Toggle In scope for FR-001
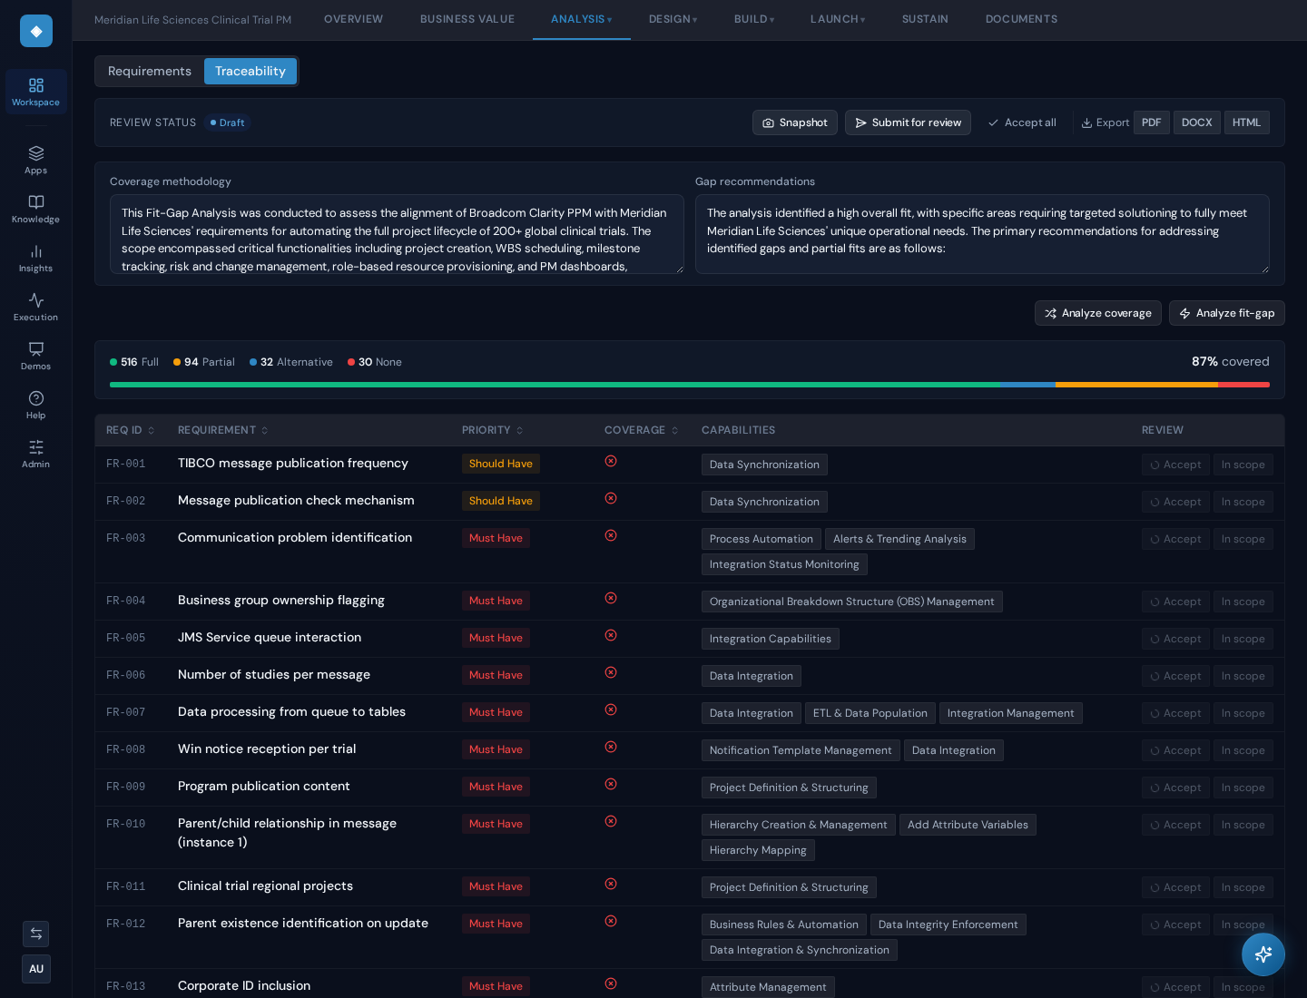Image resolution: width=1307 pixels, height=998 pixels. pyautogui.click(x=1243, y=465)
